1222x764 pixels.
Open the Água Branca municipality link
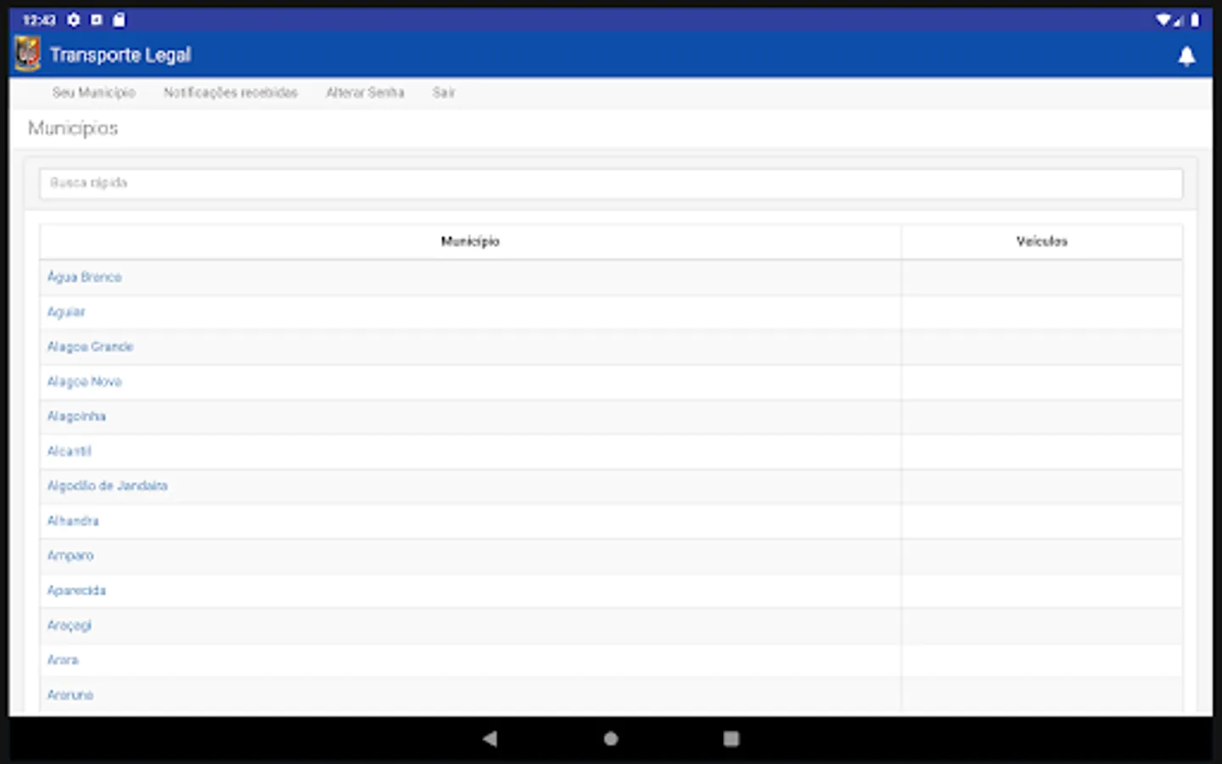84,278
